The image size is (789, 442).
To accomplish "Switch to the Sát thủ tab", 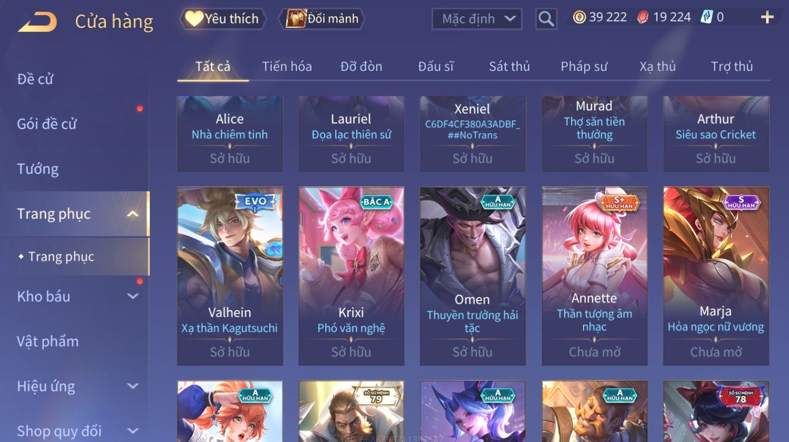I will click(509, 67).
